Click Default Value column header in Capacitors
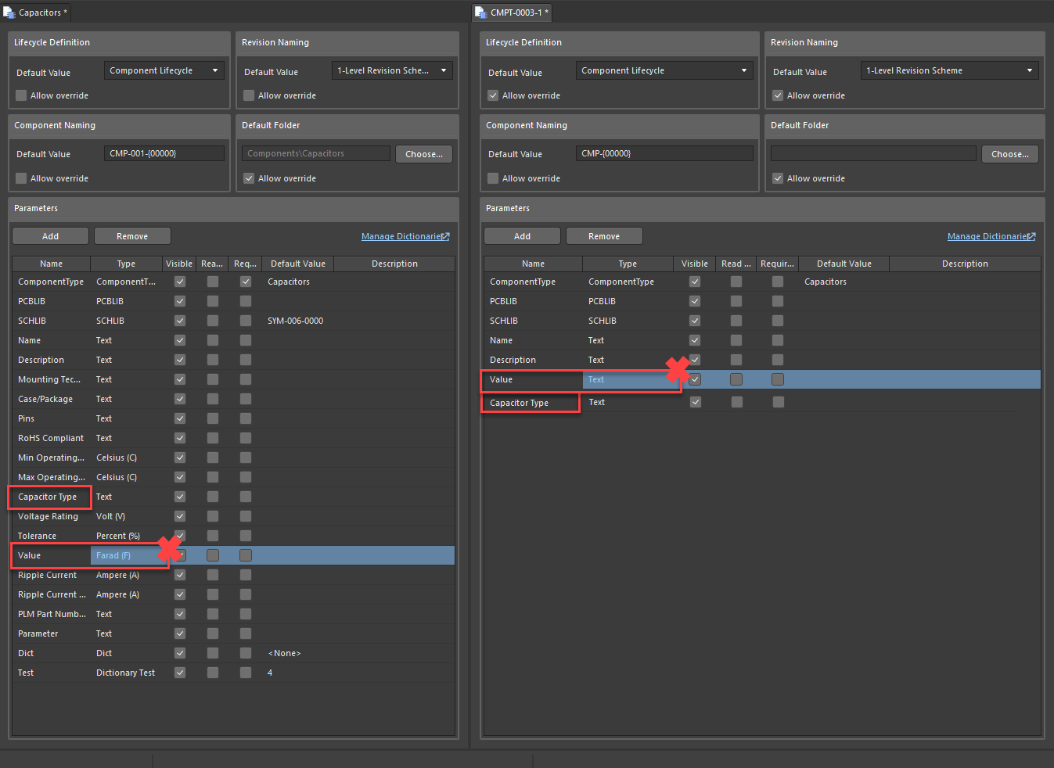Image resolution: width=1054 pixels, height=768 pixels. pos(298,264)
